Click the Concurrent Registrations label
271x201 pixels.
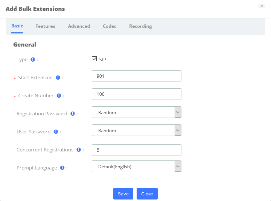(x=45, y=150)
